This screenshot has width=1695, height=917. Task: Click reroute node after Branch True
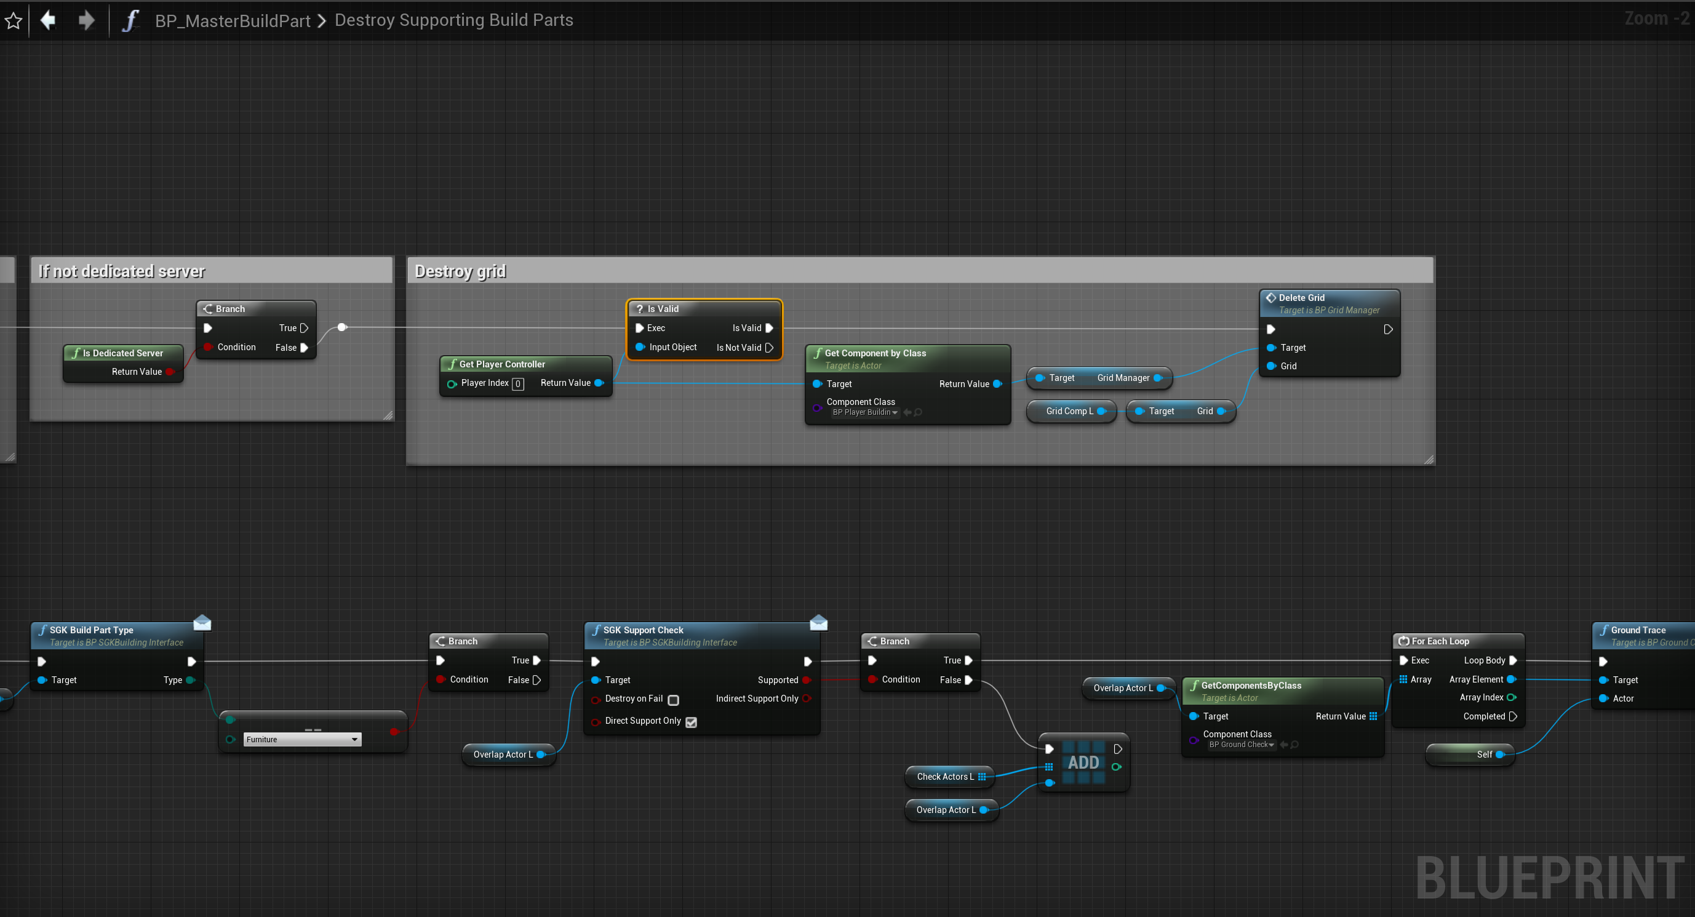point(342,327)
